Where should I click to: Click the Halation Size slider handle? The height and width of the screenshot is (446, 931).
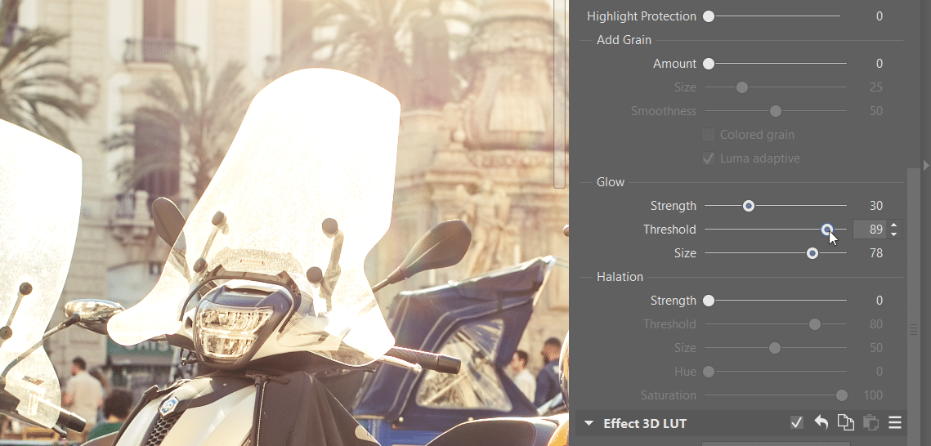click(775, 348)
